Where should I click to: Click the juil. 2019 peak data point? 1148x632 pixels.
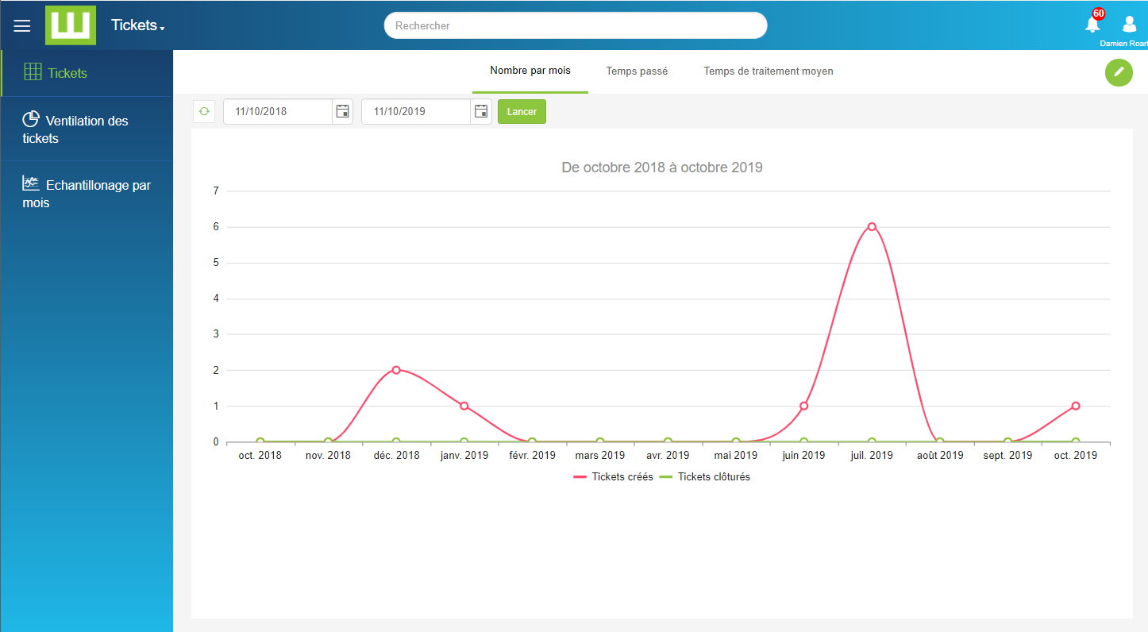[872, 226]
